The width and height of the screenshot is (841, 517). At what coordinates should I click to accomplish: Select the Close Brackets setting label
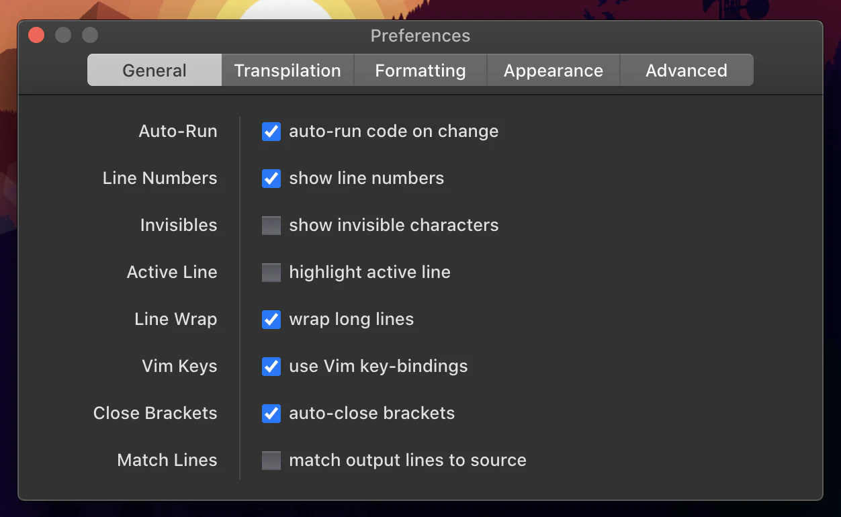tap(155, 413)
